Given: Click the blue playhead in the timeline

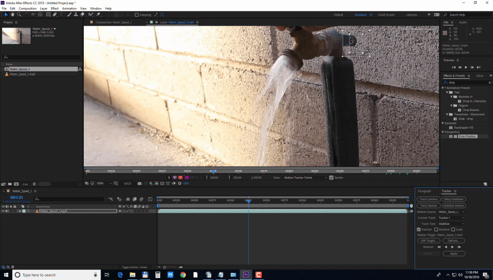Looking at the screenshot, I should click(248, 201).
